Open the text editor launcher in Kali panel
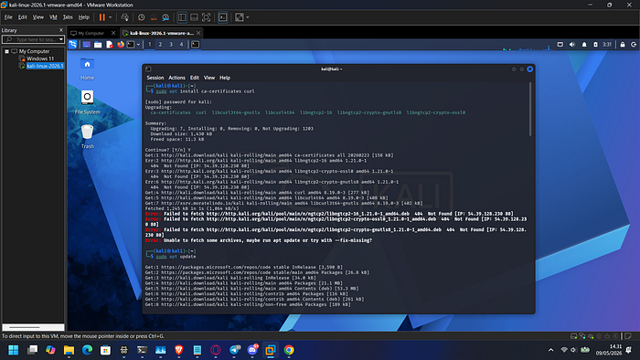640x360 pixels. coord(110,45)
